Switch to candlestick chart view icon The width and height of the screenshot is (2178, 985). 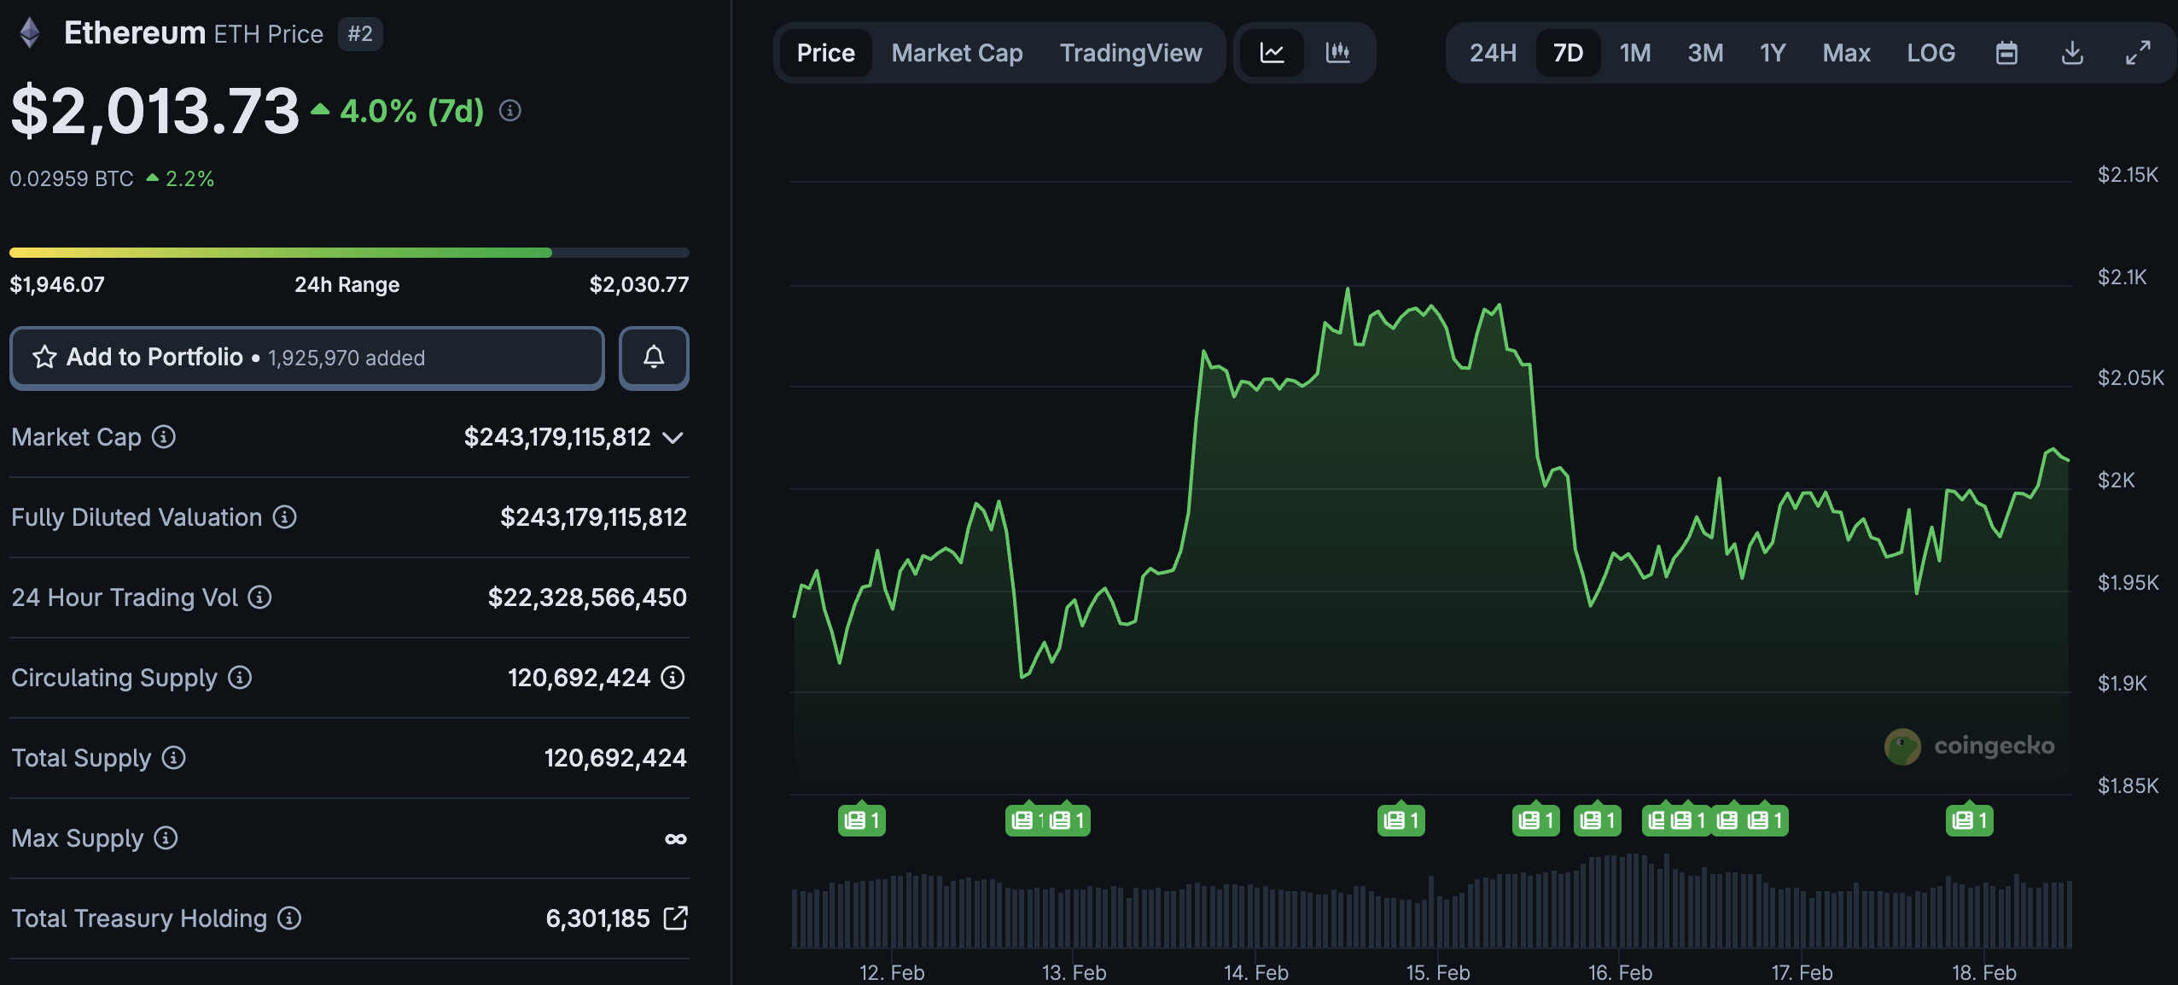click(x=1337, y=53)
